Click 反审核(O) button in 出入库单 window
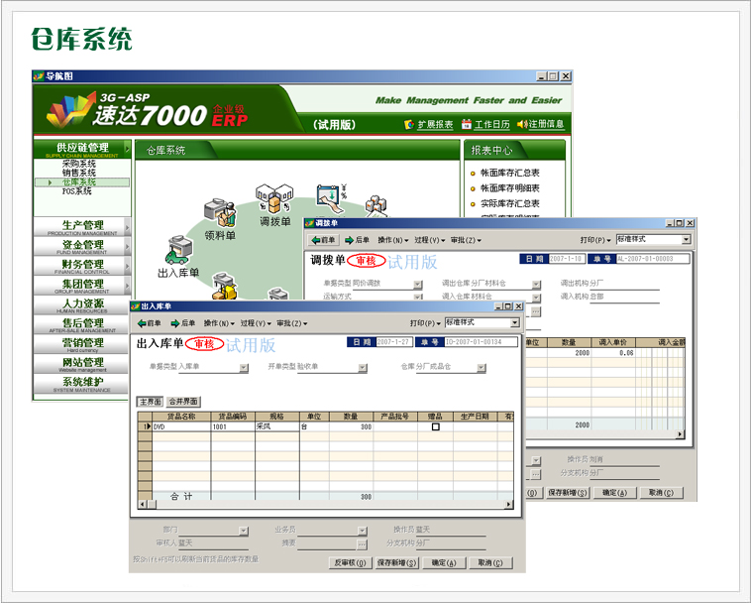The width and height of the screenshot is (751, 603). pyautogui.click(x=350, y=562)
